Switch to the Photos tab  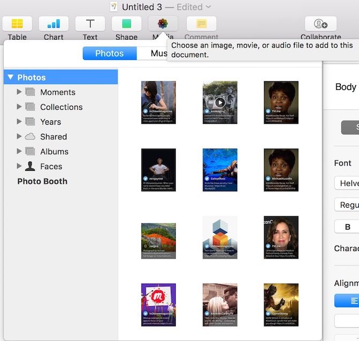(109, 54)
